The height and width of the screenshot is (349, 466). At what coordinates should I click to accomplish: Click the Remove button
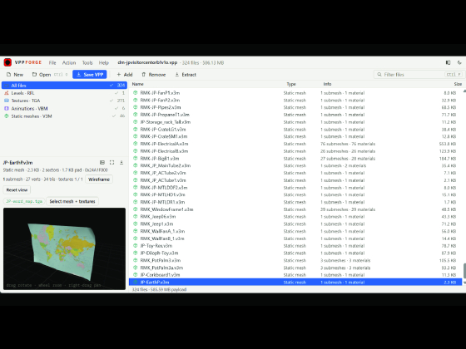coord(154,75)
